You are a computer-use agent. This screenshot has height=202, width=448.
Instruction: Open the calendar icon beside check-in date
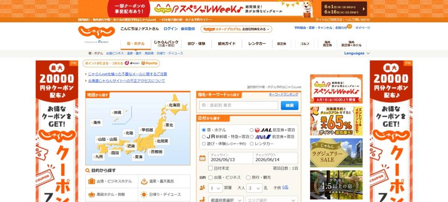[202, 158]
